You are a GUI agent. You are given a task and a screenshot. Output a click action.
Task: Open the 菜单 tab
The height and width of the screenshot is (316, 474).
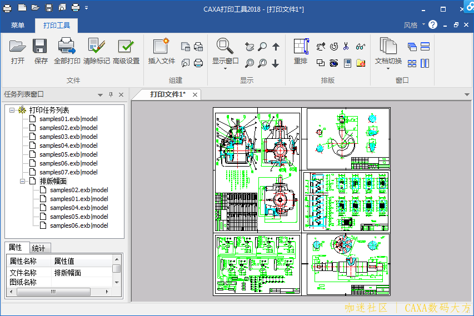(18, 26)
